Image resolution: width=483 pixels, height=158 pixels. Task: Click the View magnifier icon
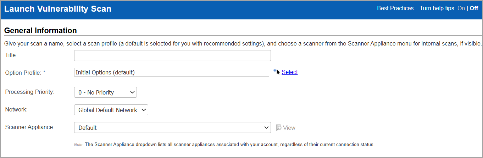(x=279, y=128)
